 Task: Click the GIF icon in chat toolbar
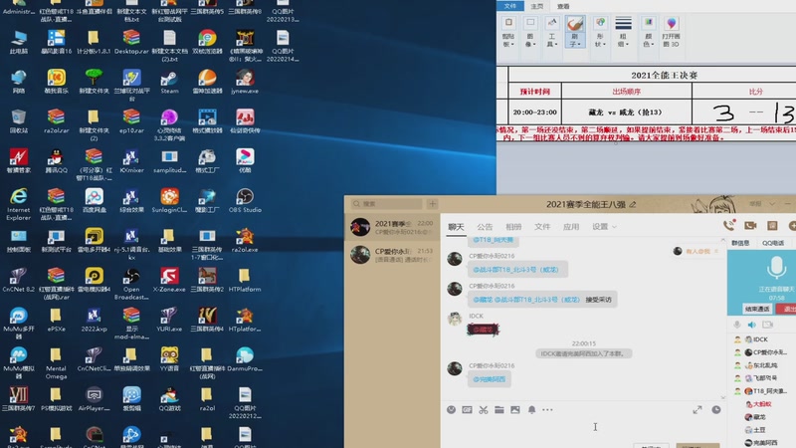[467, 409]
